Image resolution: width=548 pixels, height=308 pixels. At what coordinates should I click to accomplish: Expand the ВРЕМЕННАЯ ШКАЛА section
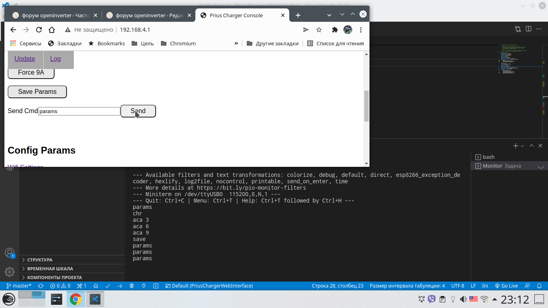tap(50, 269)
